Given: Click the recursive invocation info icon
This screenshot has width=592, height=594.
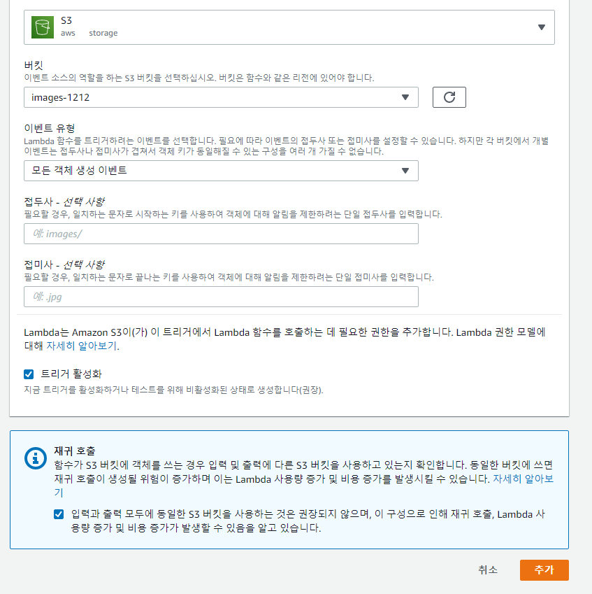Looking at the screenshot, I should click(x=36, y=458).
